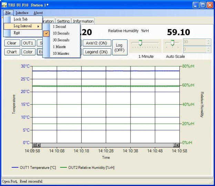Minimize the THS UI window
This screenshot has height=186, width=215.
tap(196, 5)
